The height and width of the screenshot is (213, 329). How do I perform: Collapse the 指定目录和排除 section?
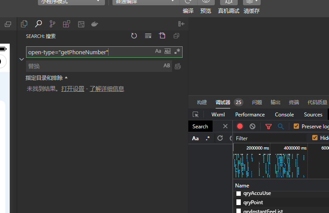click(x=47, y=78)
